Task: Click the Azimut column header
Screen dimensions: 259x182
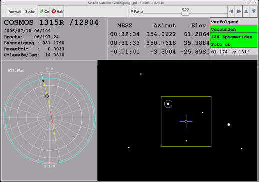Action: pyautogui.click(x=165, y=25)
